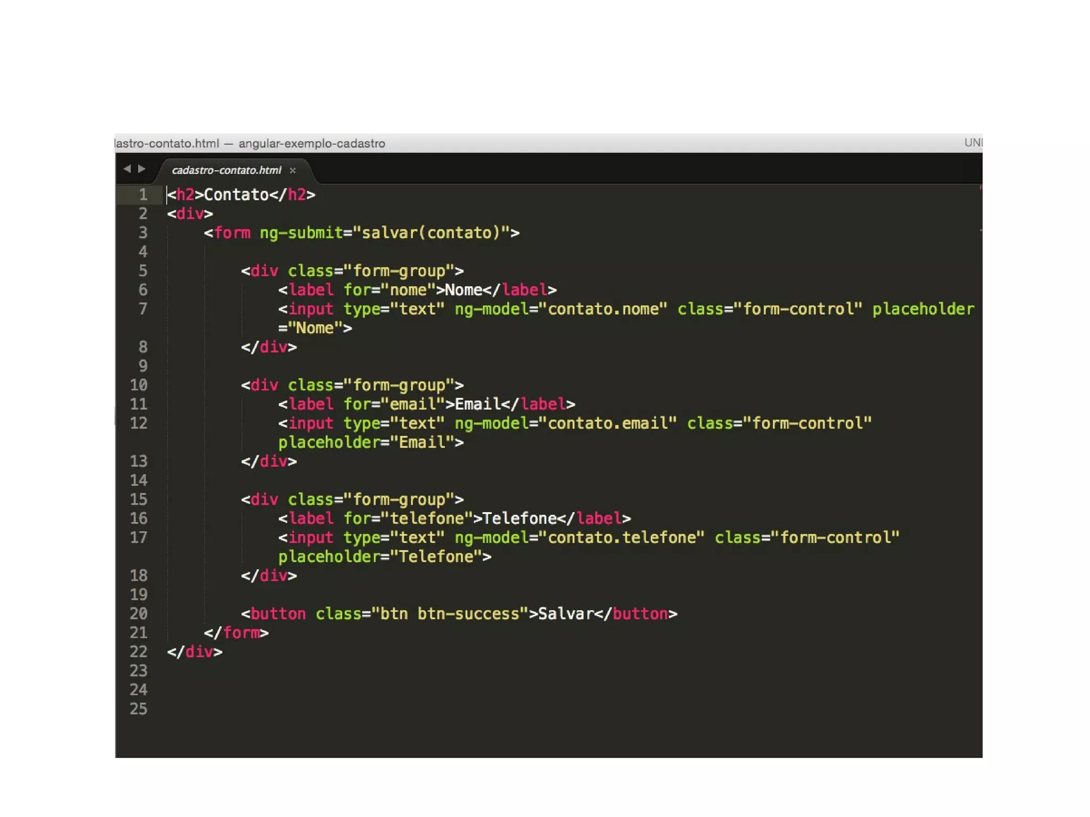Click the placeholder="Telefone" attribute
1090x817 pixels.
click(380, 557)
